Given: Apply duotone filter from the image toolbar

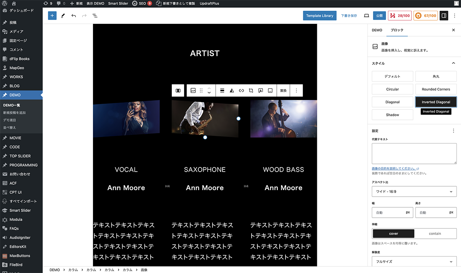Looking at the screenshot, I should coord(232,91).
